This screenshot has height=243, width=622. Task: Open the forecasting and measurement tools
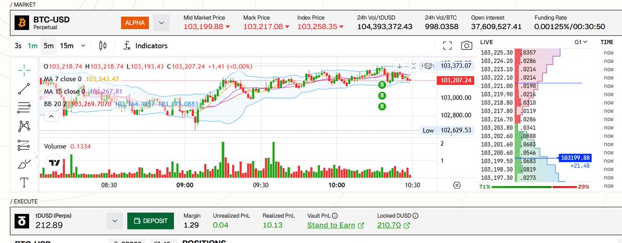(x=24, y=145)
